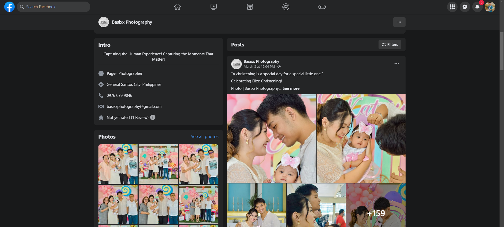This screenshot has height=227, width=504.
Task: Open the posts Filters button
Action: [x=390, y=45]
